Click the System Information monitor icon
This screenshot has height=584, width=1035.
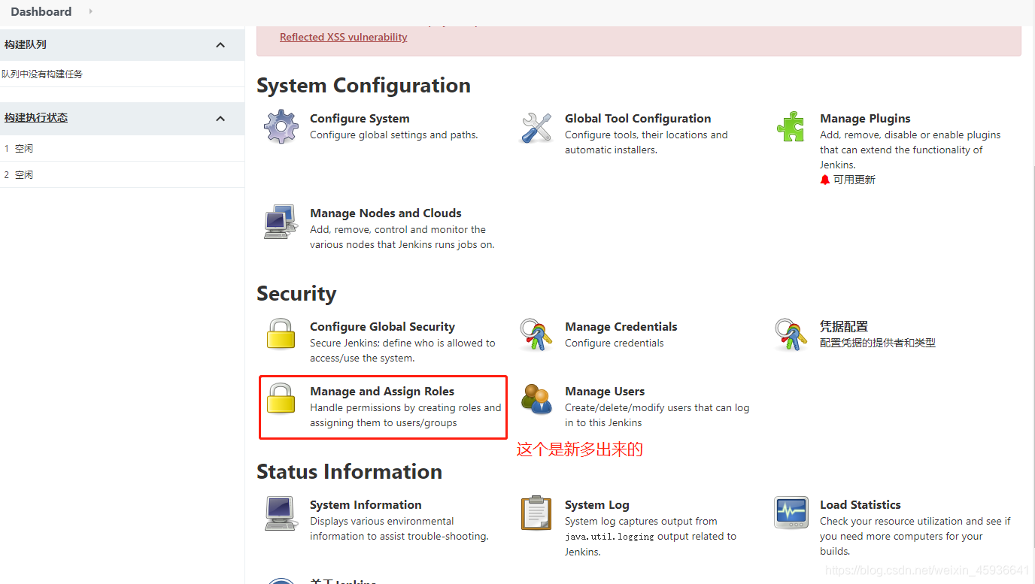tap(281, 513)
